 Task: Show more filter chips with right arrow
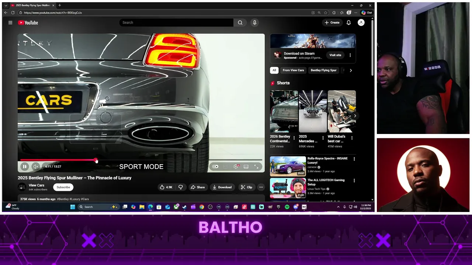point(351,70)
